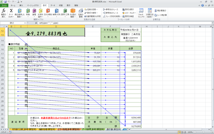Click the Save icon in quick access toolbar

coord(5,2)
